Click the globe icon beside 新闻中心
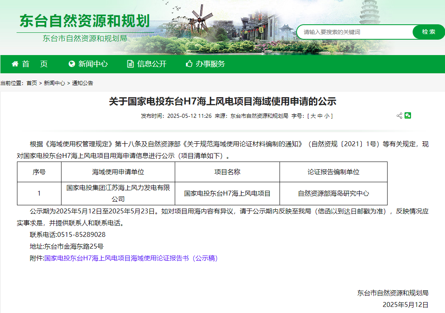Screen dimensions: 445x313 (72, 64)
